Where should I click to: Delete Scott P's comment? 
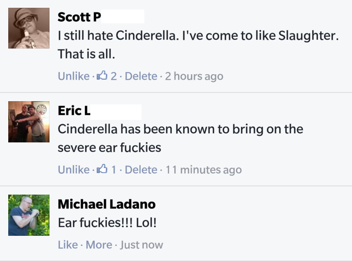click(141, 76)
